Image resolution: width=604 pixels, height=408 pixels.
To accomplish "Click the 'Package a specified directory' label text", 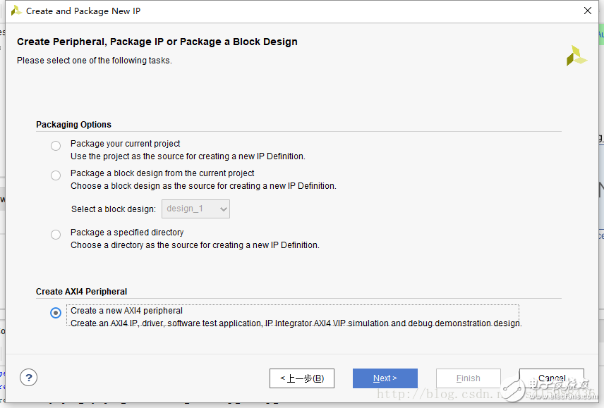I will click(x=127, y=233).
